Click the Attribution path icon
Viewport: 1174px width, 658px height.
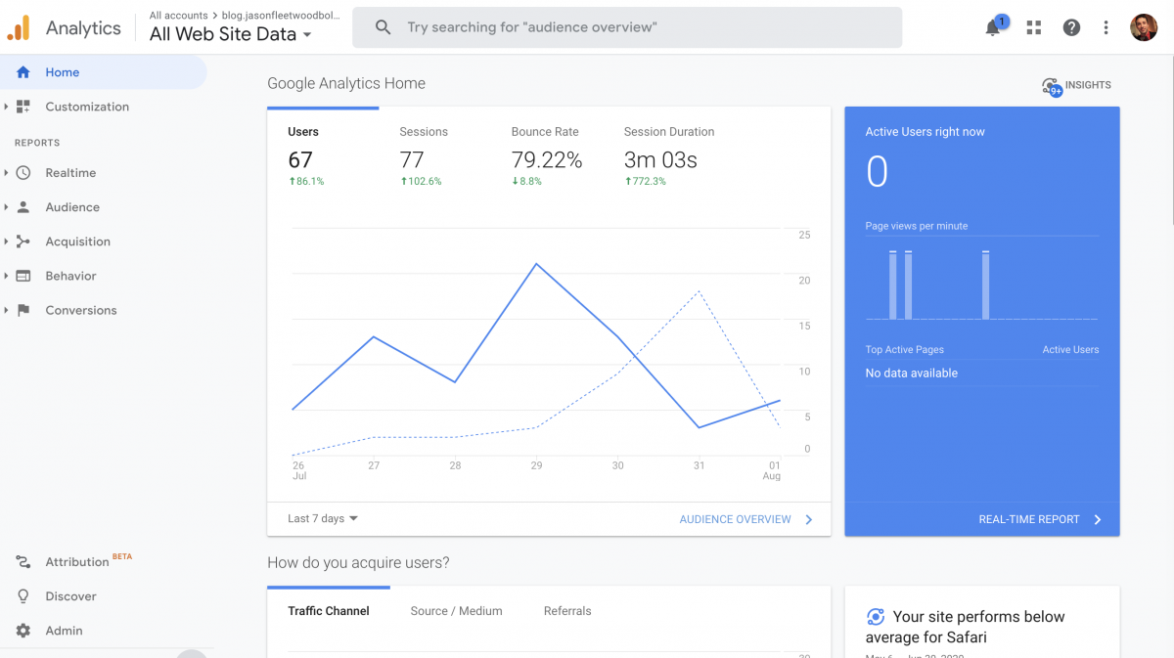(23, 562)
